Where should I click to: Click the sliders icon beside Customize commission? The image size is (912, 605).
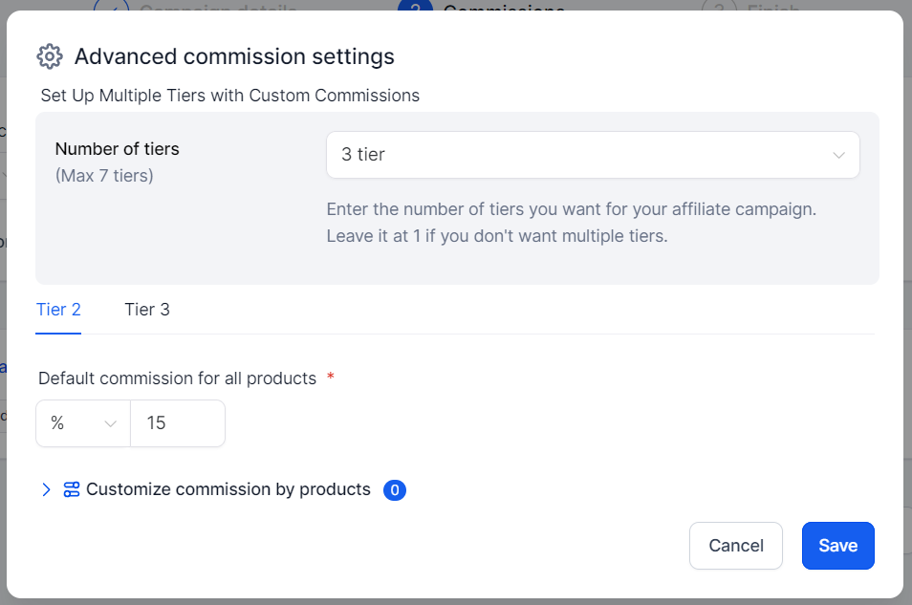[72, 489]
